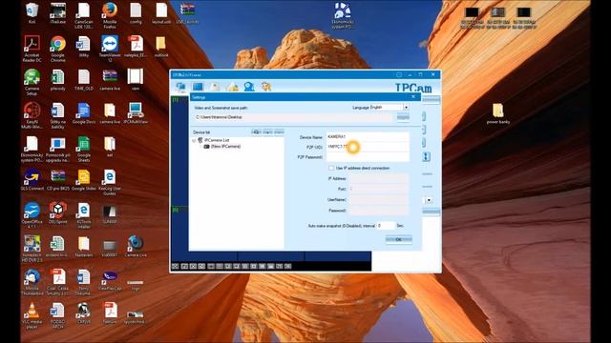The image size is (611, 343).
Task: Open the Camera Live shortcut with lens icon
Action: (x=136, y=247)
